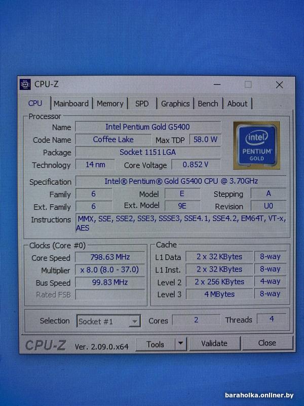Viewport: 304px width, 406px height.
Task: Click the Model value E
Action: pyautogui.click(x=182, y=194)
